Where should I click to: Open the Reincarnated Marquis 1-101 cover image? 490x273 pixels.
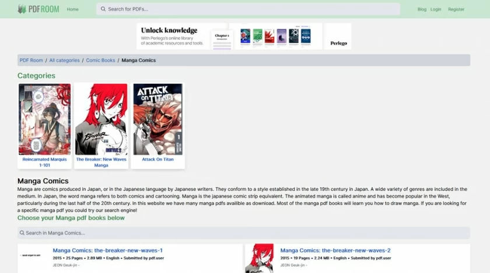coord(44,119)
